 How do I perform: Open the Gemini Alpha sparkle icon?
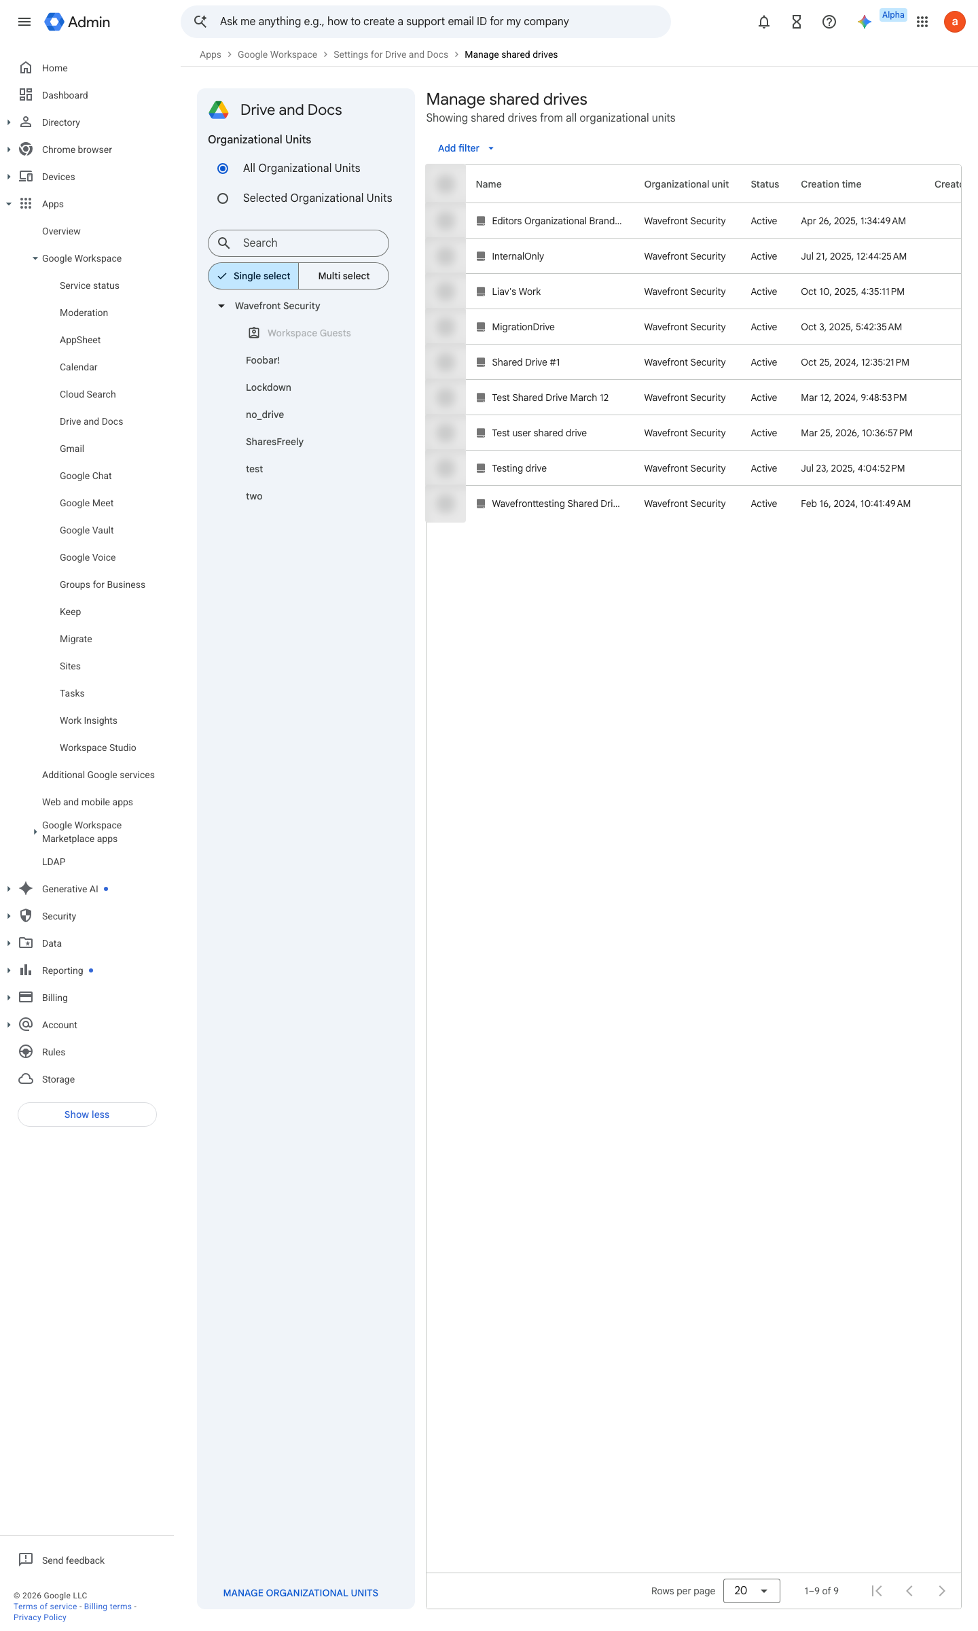865,22
